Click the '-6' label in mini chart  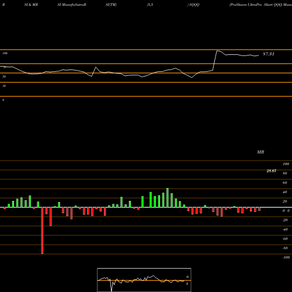pos(187,277)
